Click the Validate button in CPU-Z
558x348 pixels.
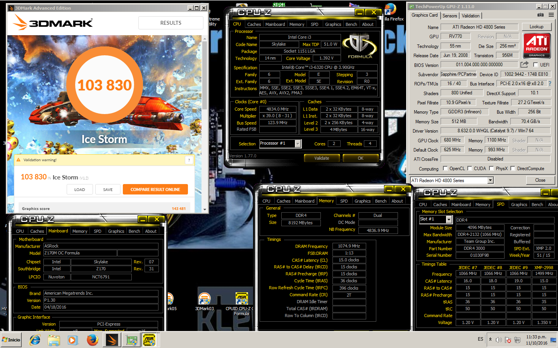coord(322,158)
